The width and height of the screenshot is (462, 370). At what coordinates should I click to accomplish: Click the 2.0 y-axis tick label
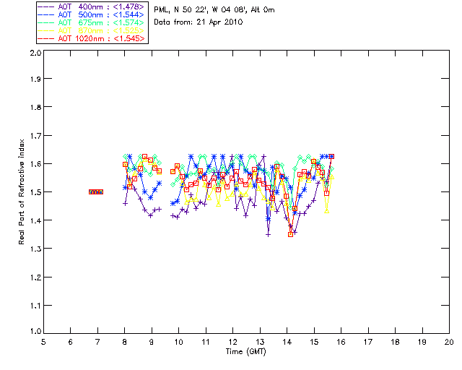coord(35,53)
